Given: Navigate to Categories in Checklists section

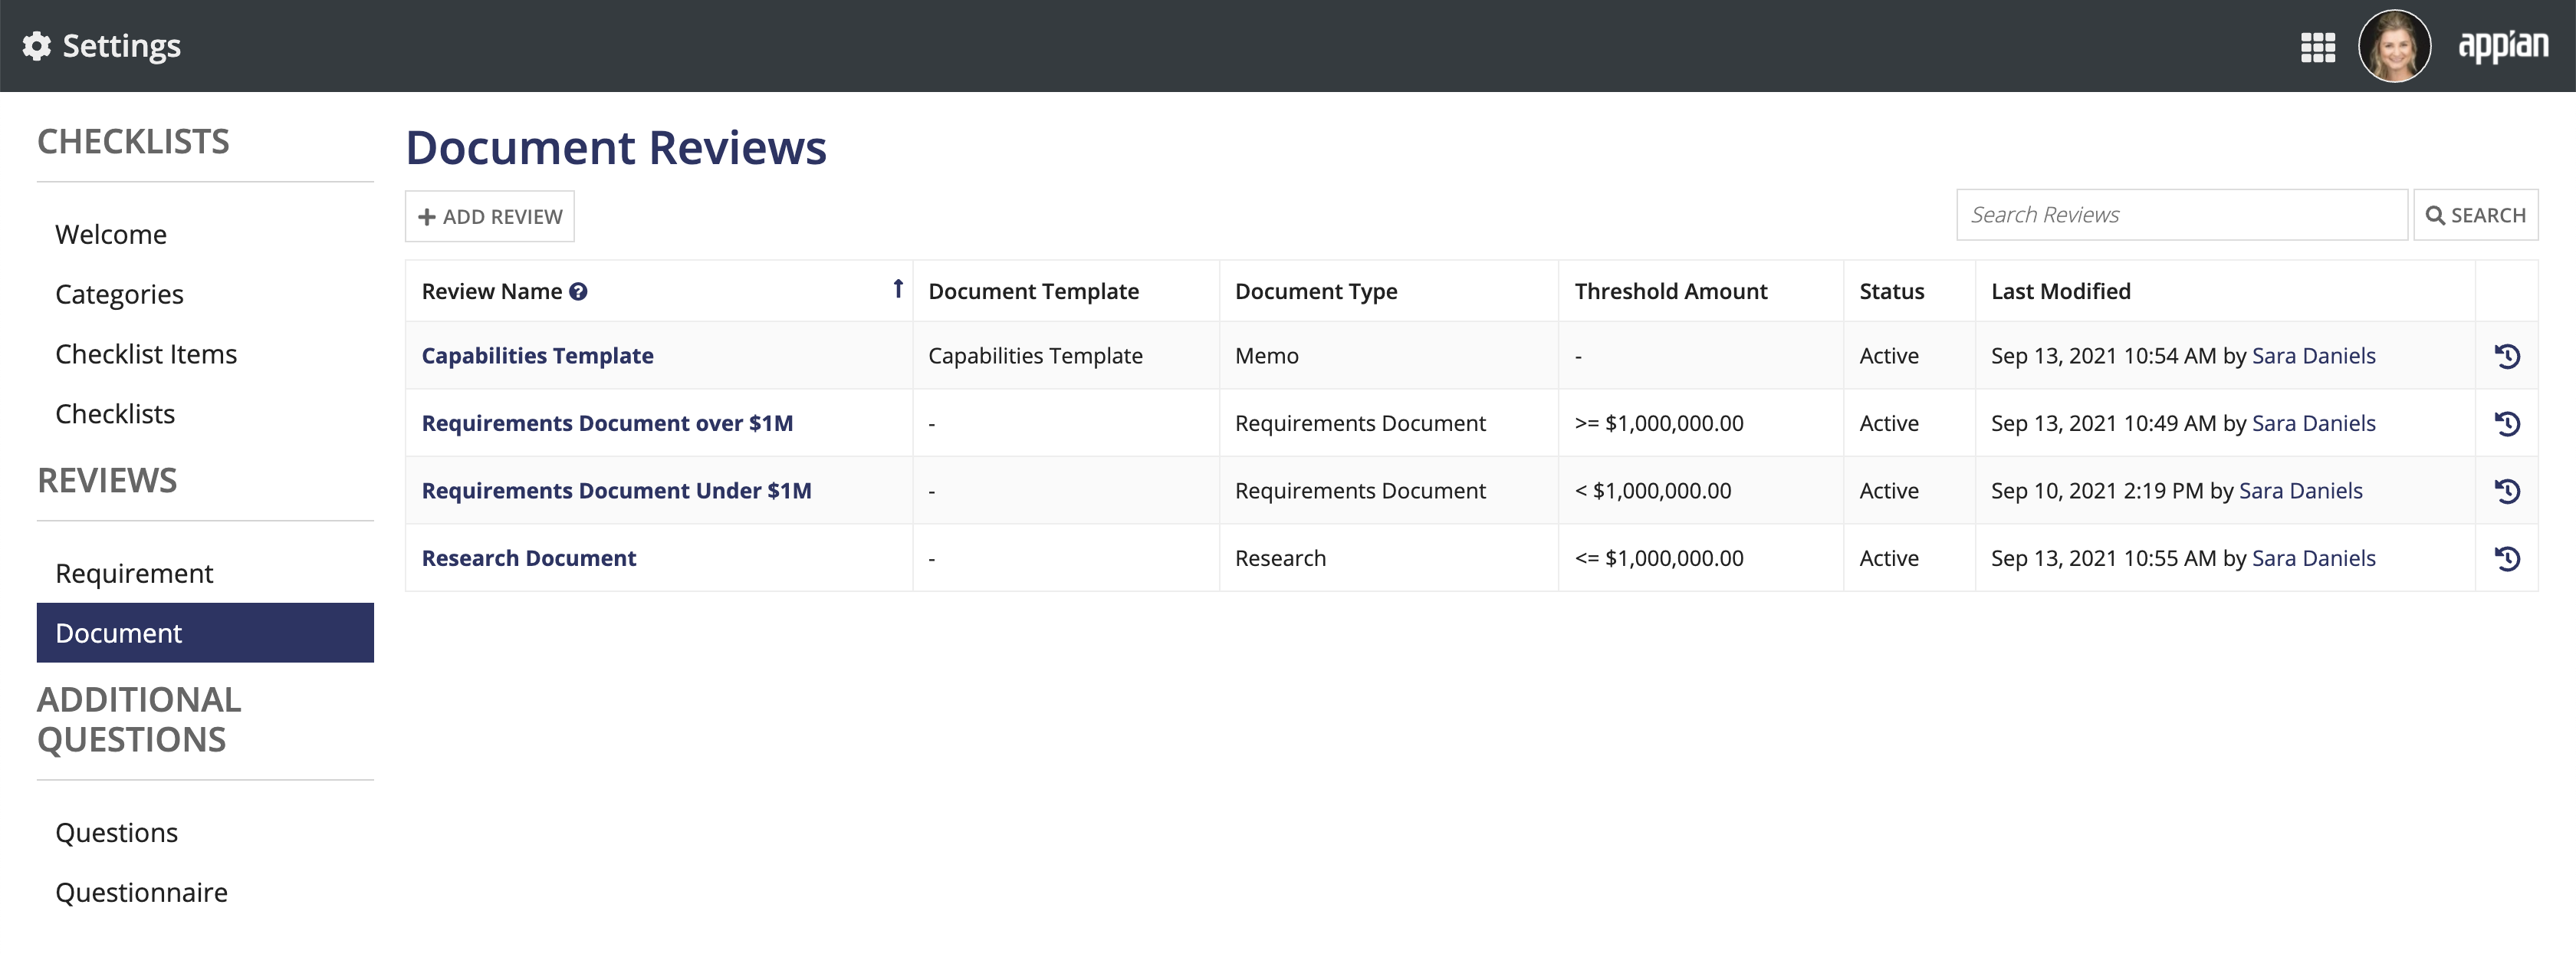Looking at the screenshot, I should tap(118, 292).
